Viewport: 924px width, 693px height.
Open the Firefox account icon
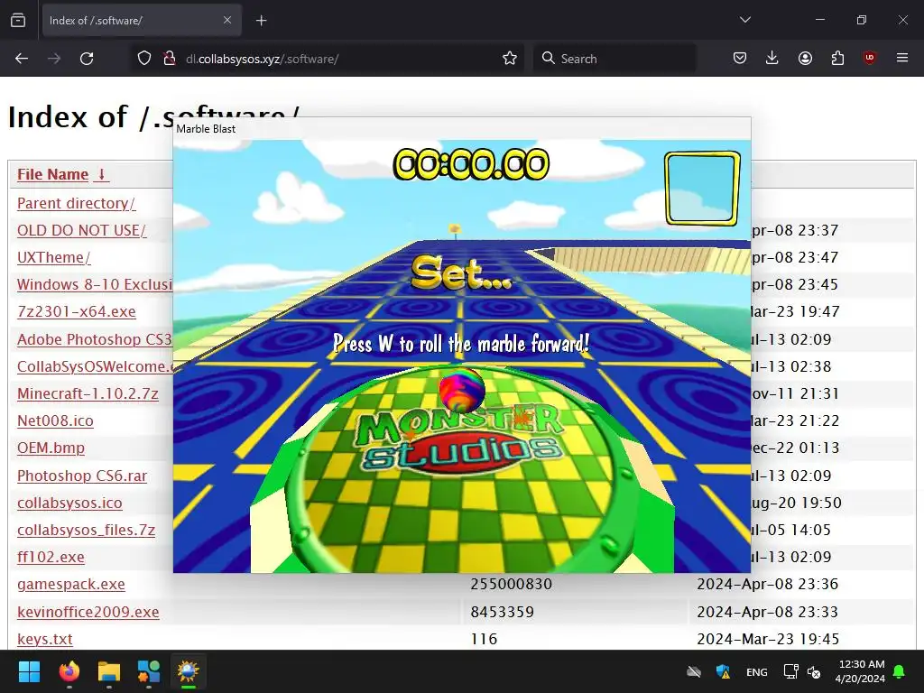[x=805, y=59]
